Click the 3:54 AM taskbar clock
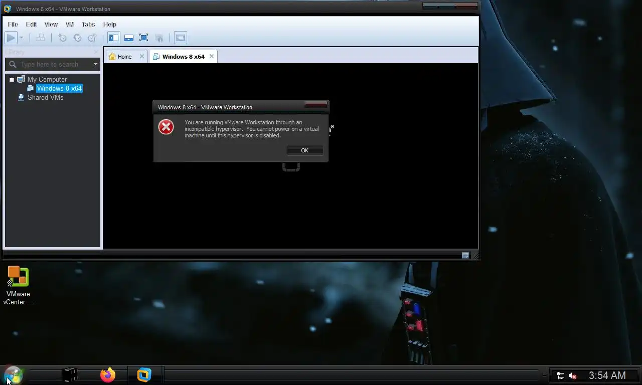 click(x=607, y=375)
